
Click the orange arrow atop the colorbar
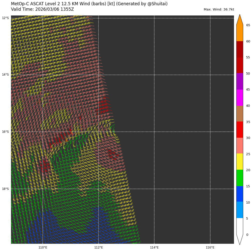tap(239, 20)
